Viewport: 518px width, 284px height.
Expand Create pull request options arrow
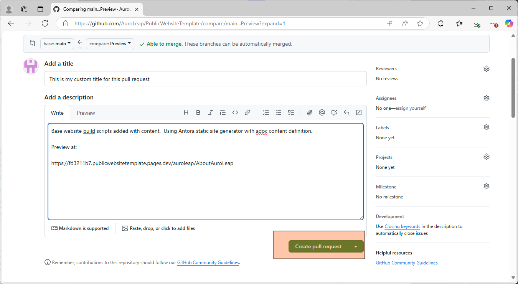[356, 246]
